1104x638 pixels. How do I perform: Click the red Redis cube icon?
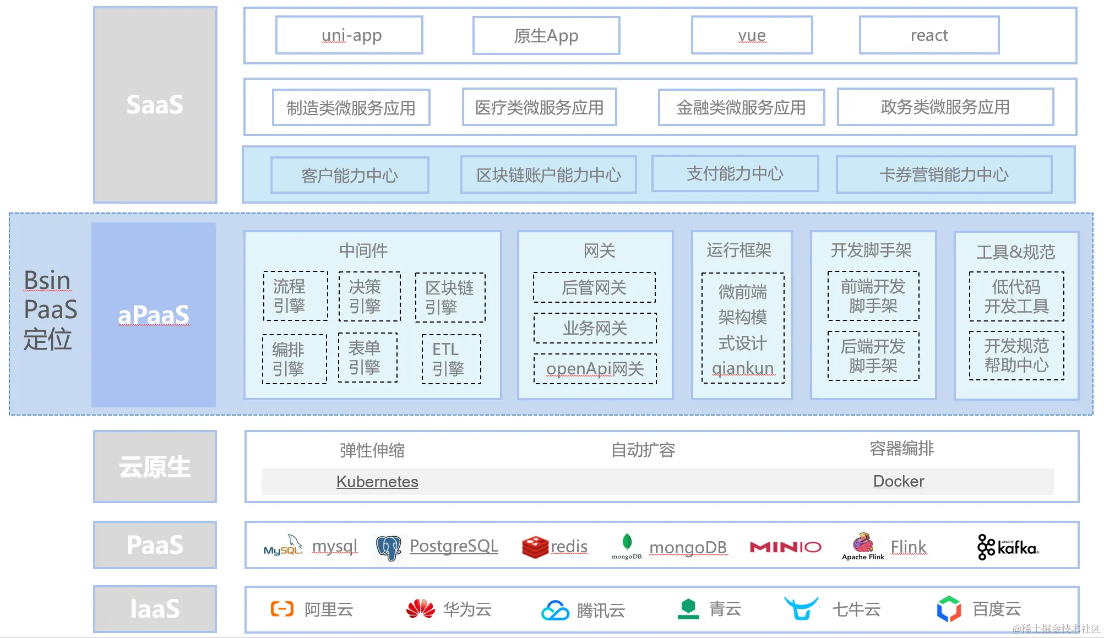(x=535, y=547)
